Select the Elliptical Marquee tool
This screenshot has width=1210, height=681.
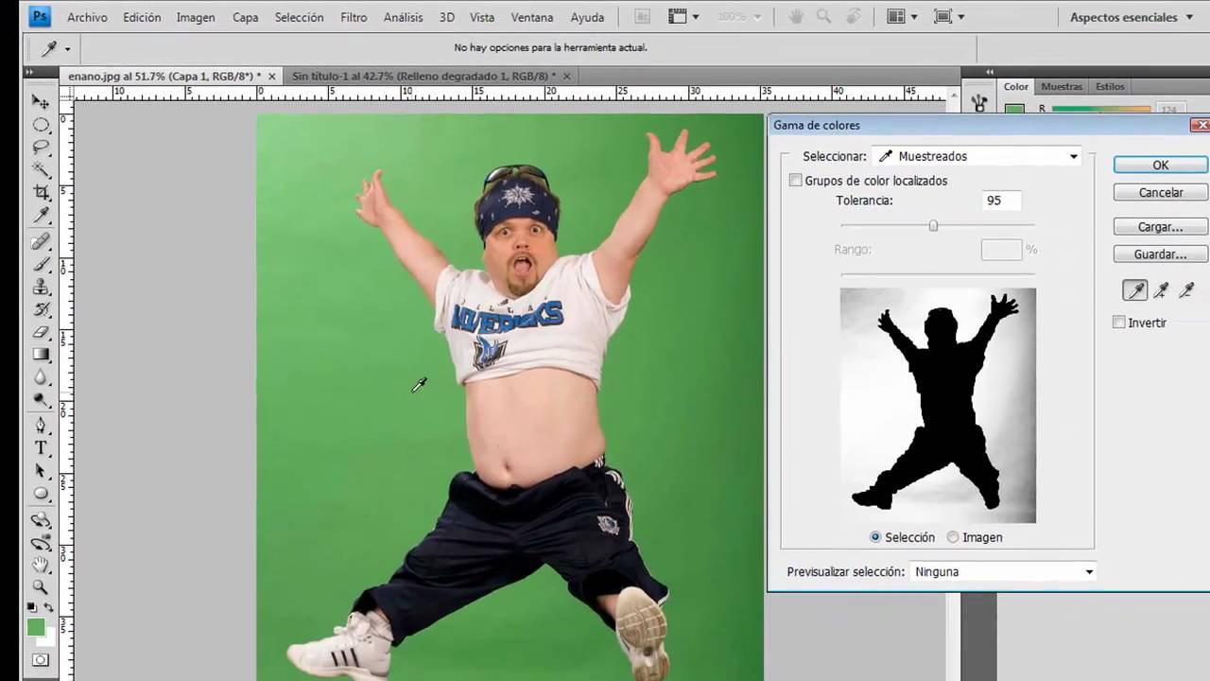pos(41,125)
